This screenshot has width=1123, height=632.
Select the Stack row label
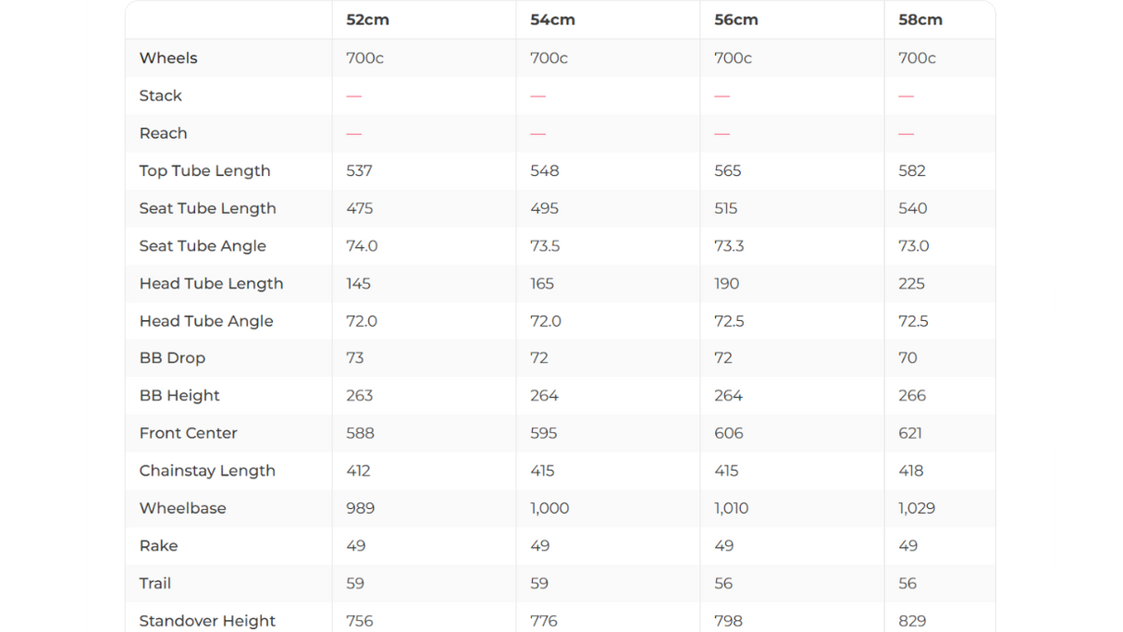pos(160,95)
